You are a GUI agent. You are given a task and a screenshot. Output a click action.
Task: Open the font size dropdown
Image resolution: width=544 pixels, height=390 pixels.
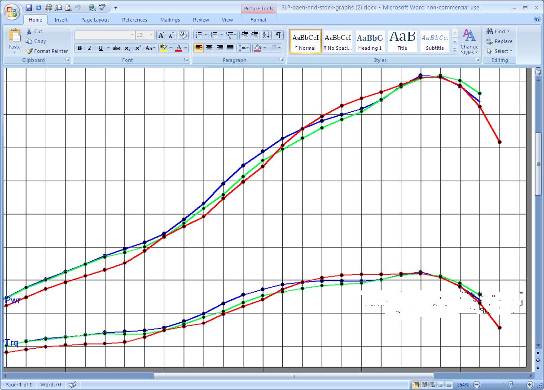pyautogui.click(x=151, y=35)
